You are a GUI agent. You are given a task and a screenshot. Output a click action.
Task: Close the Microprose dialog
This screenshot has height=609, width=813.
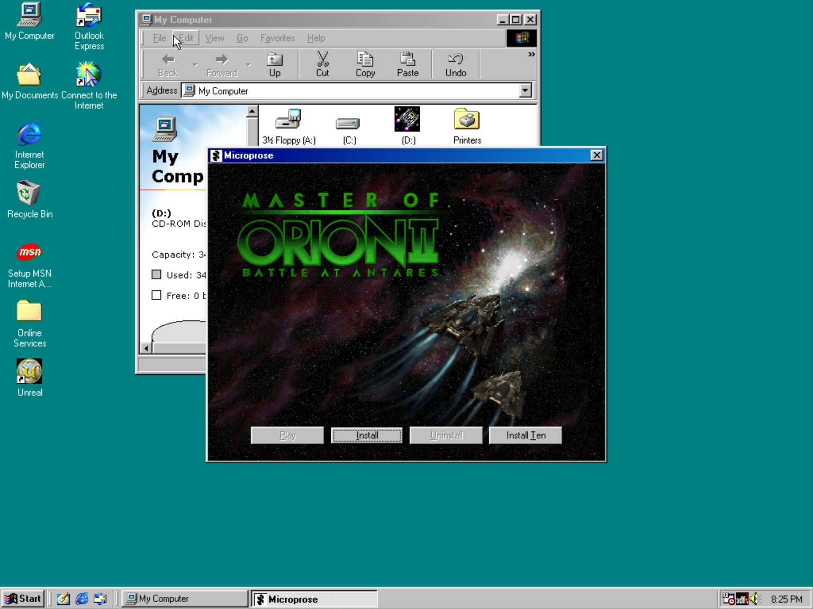pyautogui.click(x=597, y=155)
